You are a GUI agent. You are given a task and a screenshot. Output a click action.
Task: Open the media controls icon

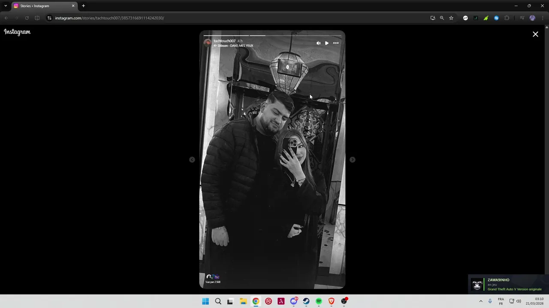(x=522, y=18)
